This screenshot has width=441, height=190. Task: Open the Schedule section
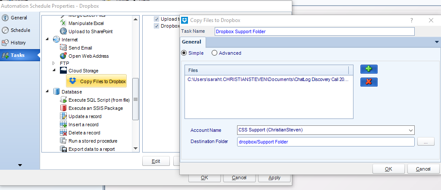(20, 30)
